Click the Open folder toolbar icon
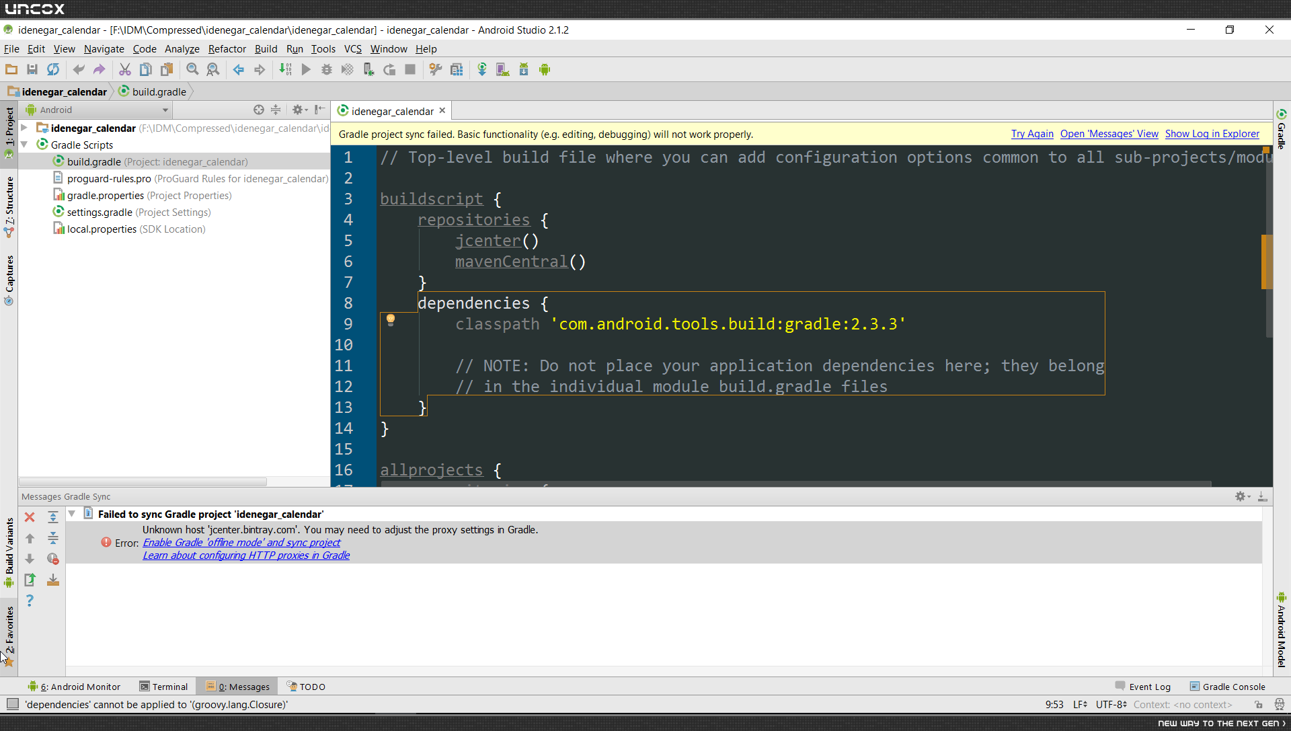 (11, 70)
